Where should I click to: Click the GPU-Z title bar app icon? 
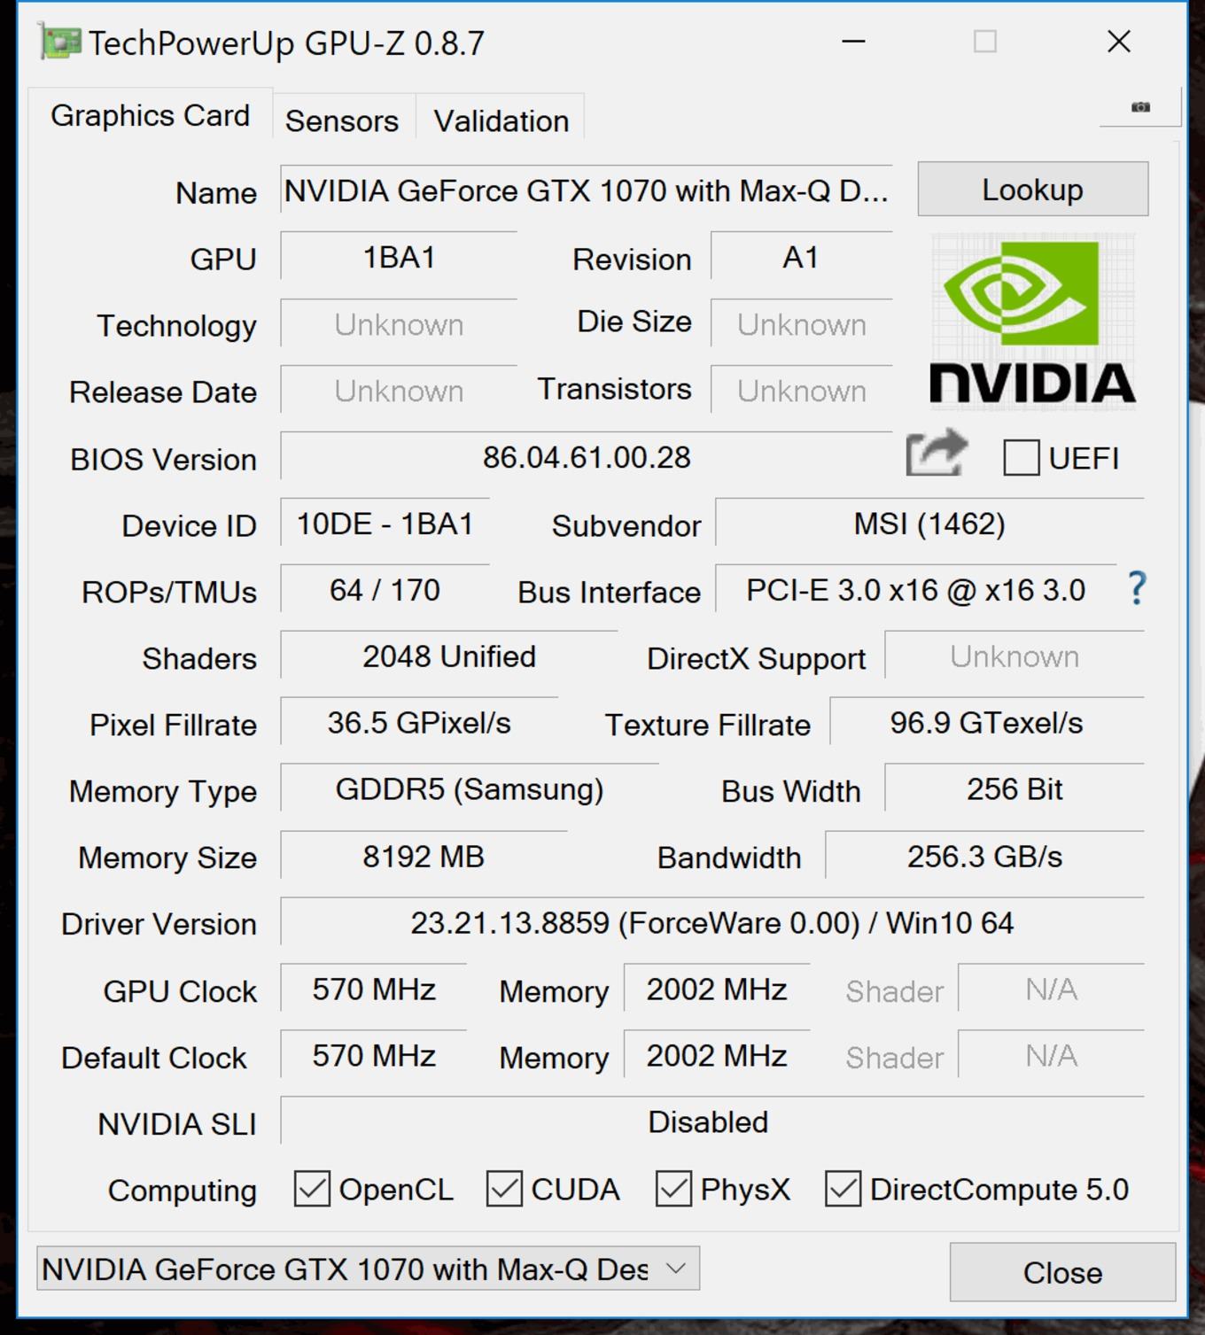coord(60,43)
